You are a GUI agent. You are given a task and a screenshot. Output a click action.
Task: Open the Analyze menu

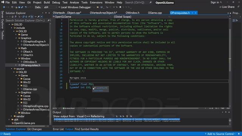(74, 3)
